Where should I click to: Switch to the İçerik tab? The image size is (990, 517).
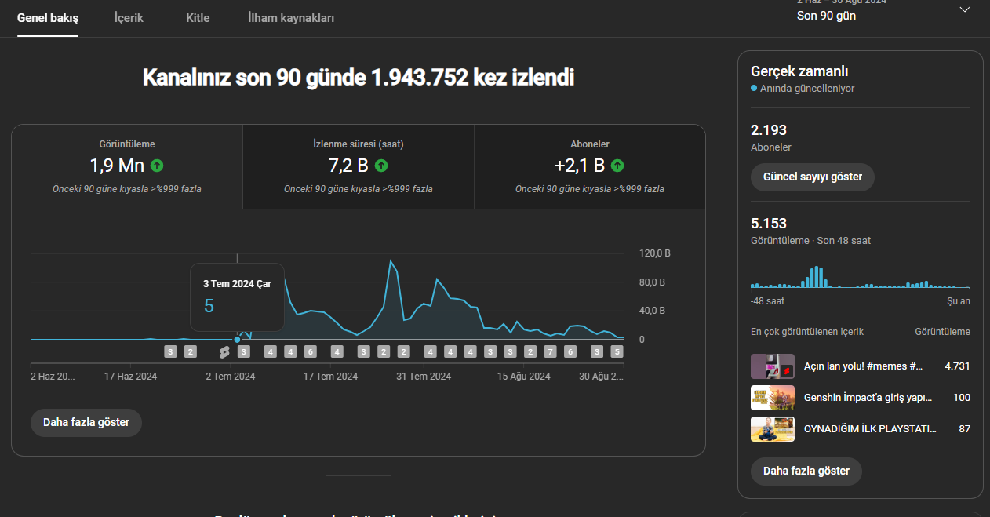[129, 17]
